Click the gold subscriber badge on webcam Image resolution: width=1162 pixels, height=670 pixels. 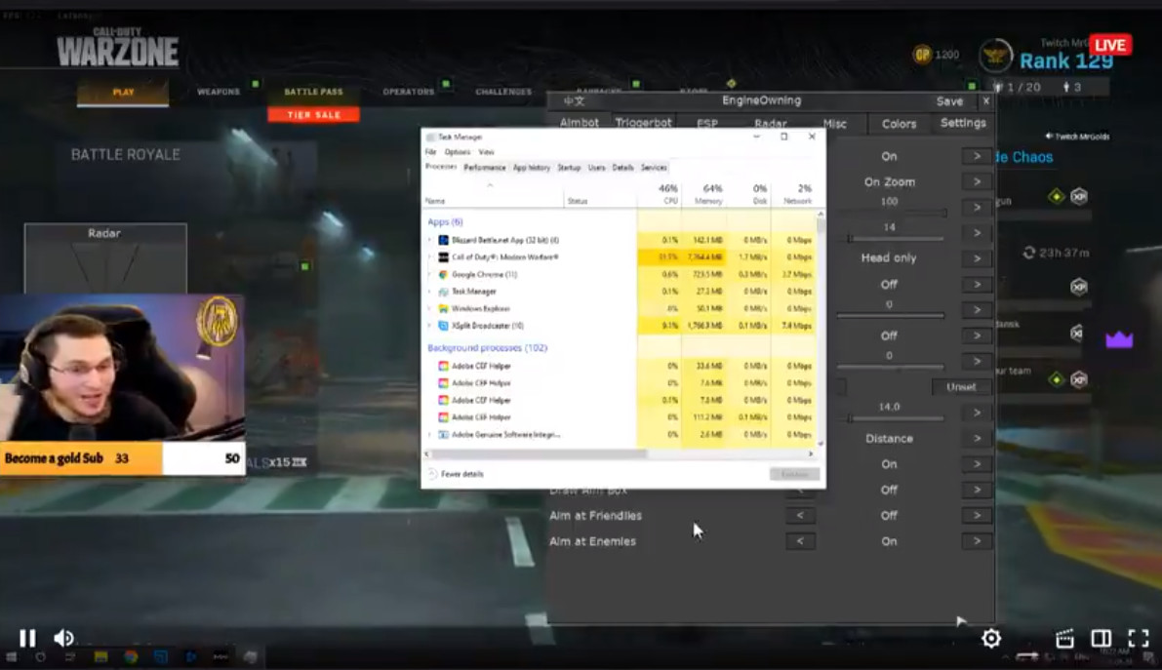[x=218, y=321]
